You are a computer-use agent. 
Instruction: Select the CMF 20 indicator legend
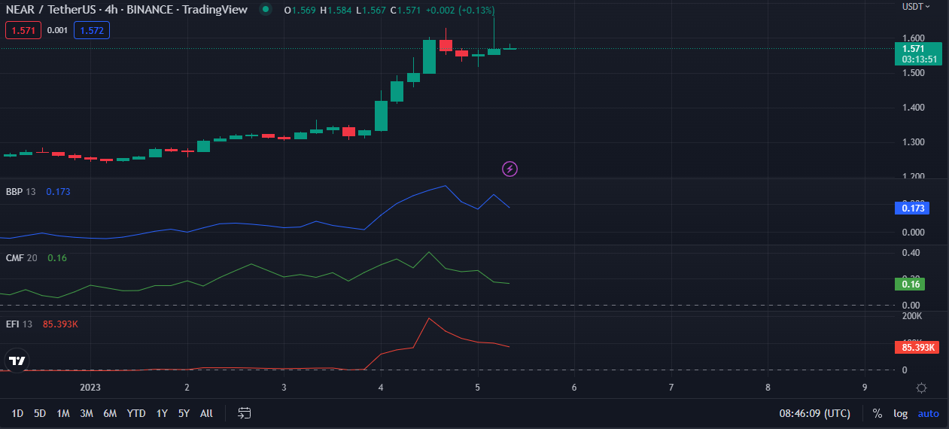[21, 258]
